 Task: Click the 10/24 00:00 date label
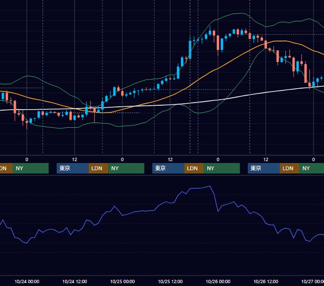point(27,281)
